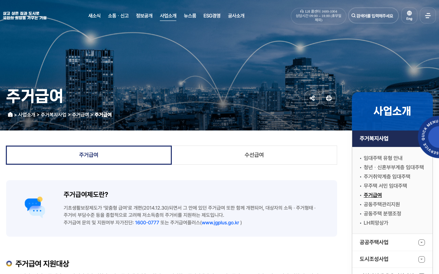Click the home icon in breadcrumb

point(10,114)
